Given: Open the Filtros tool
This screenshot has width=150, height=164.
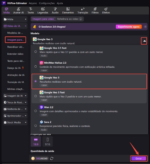Looking at the screenshot, I should [95, 10].
